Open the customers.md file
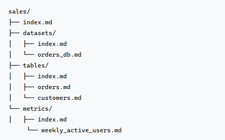225x140 pixels. 59,98
